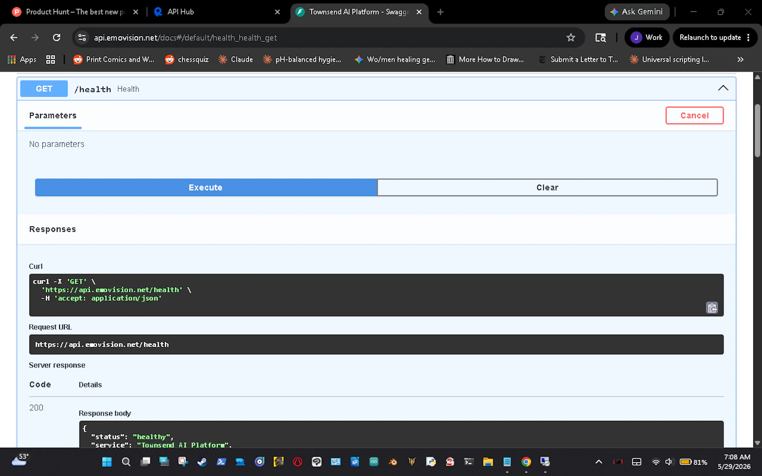This screenshot has width=762, height=476.
Task: Open More How to Draw... bookmark
Action: coord(485,59)
